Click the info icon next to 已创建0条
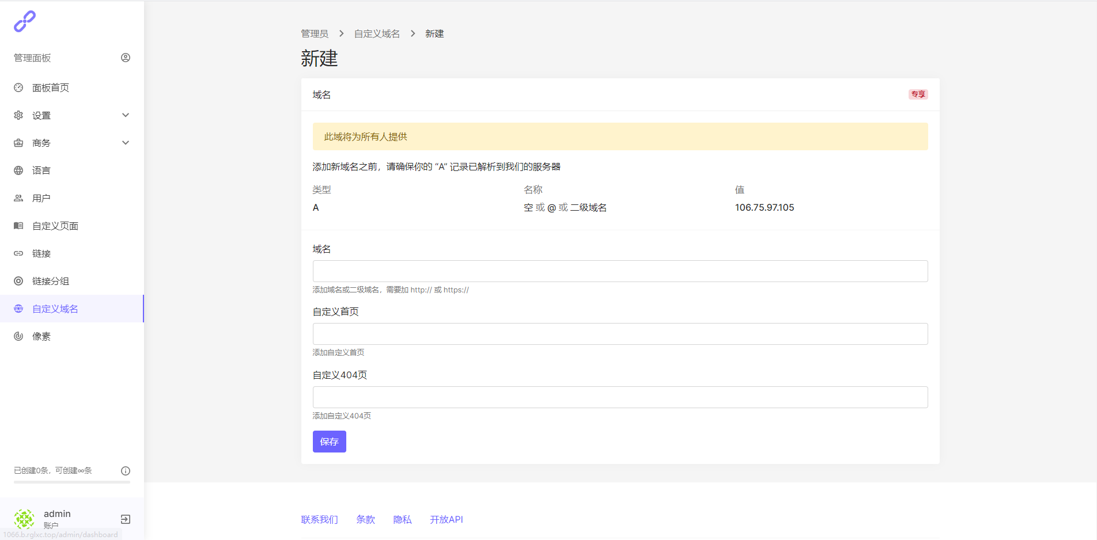The width and height of the screenshot is (1097, 540). click(x=126, y=471)
